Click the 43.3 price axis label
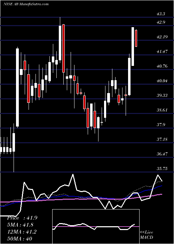This screenshot has height=244, width=174. (161, 14)
